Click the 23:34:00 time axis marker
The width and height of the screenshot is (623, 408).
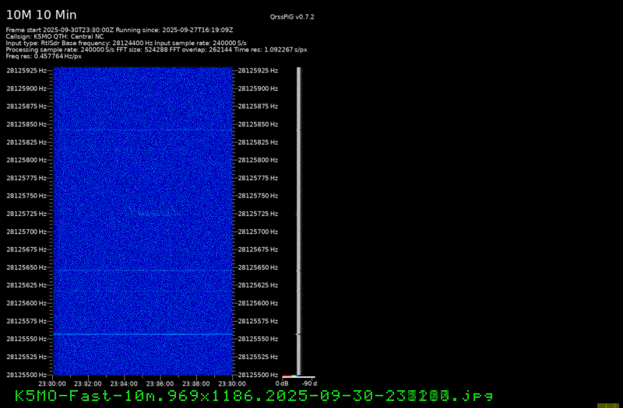tap(123, 383)
